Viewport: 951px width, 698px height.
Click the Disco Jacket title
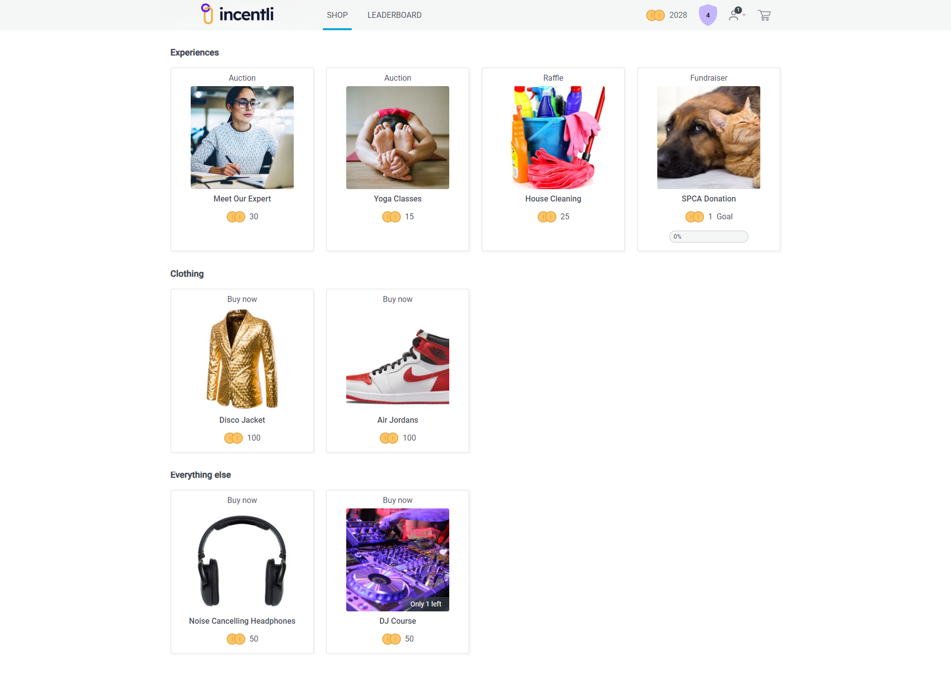coord(242,420)
